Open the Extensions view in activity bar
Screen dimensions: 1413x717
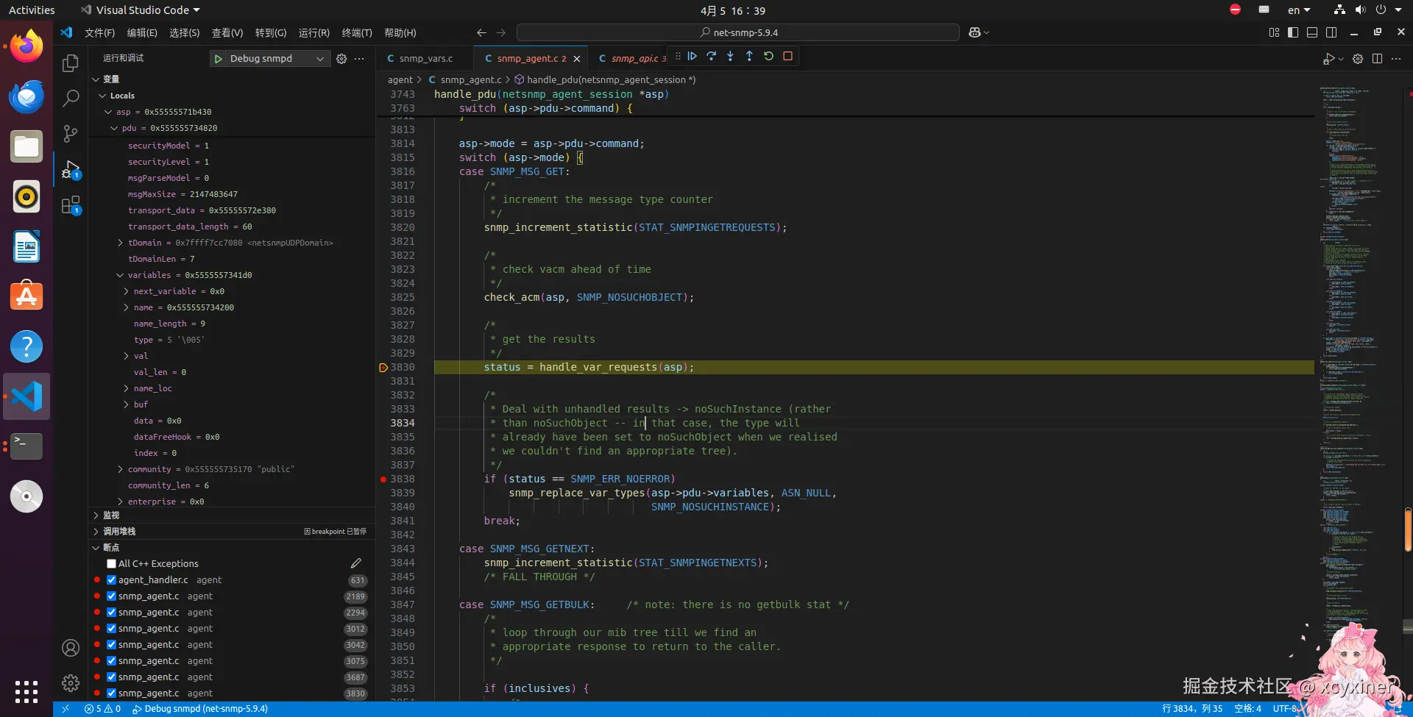tap(71, 205)
